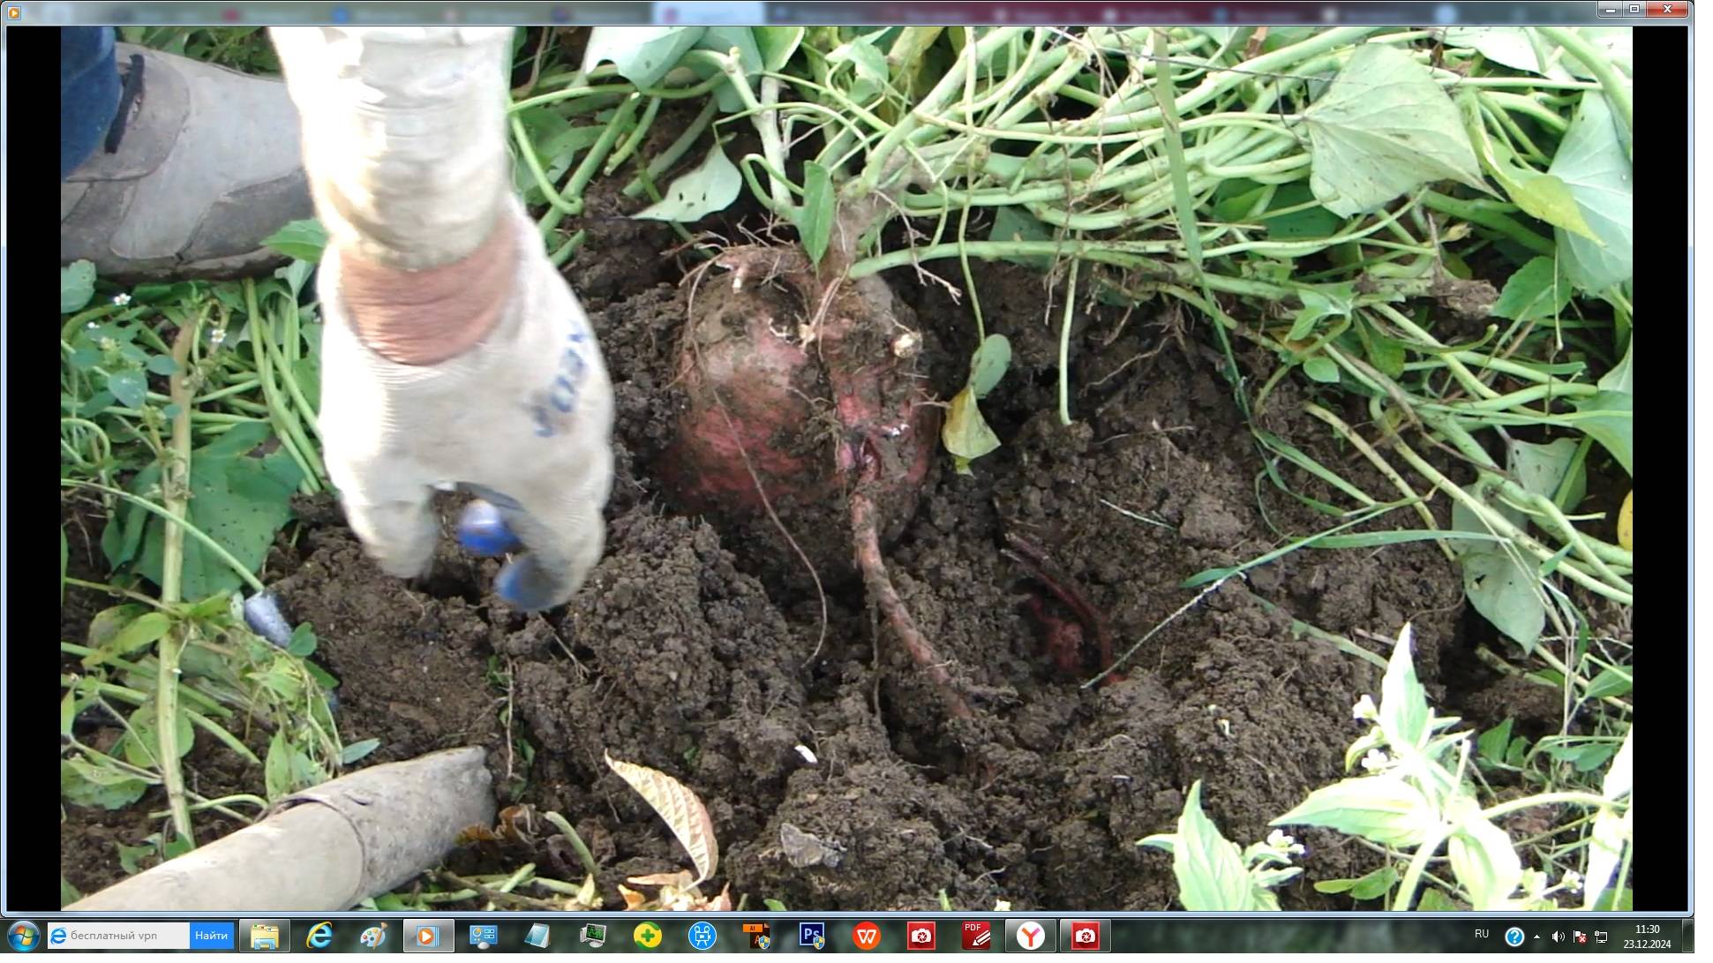The height and width of the screenshot is (963, 1713).
Task: Click the green plus taskbar icon
Action: pyautogui.click(x=647, y=936)
